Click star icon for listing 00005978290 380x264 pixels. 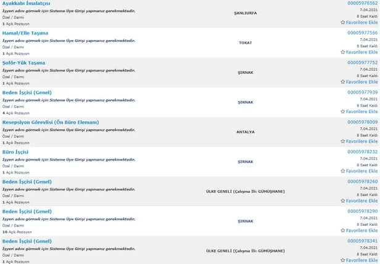click(343, 231)
